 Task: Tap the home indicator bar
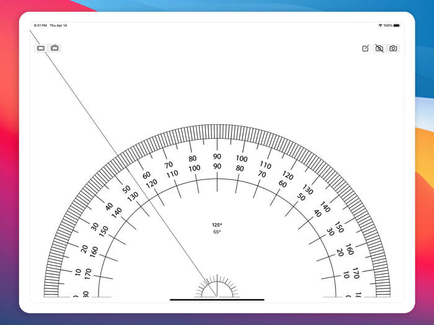[217, 300]
